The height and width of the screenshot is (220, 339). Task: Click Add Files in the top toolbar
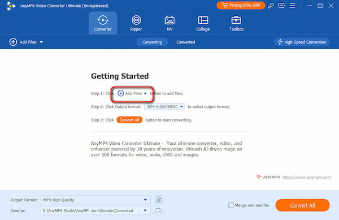point(23,42)
